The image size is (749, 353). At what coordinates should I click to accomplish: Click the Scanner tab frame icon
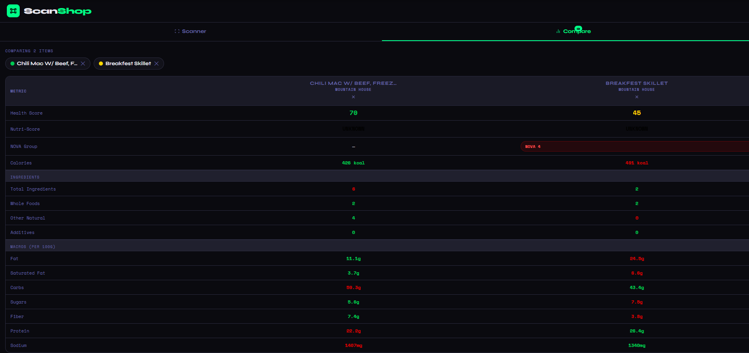[x=177, y=31]
